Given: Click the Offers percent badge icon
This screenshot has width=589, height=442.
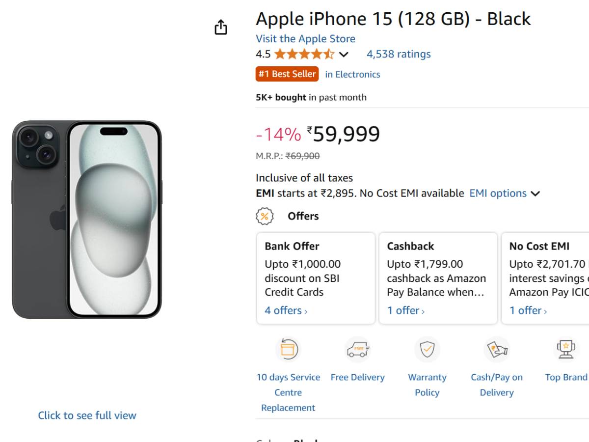Looking at the screenshot, I should [265, 216].
